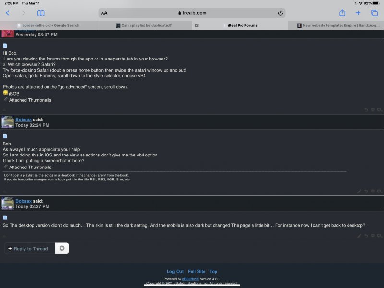This screenshot has width=384, height=288.
Task: Edit the 02:27 PM post with pencil icon
Action: [360, 236]
